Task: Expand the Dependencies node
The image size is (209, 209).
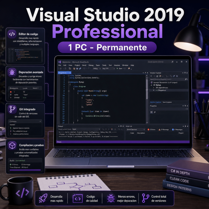Action: pyautogui.click(x=154, y=88)
